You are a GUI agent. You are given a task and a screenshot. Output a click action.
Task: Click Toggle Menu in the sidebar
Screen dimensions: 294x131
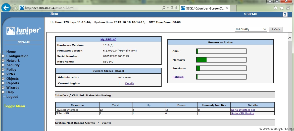[14, 106]
